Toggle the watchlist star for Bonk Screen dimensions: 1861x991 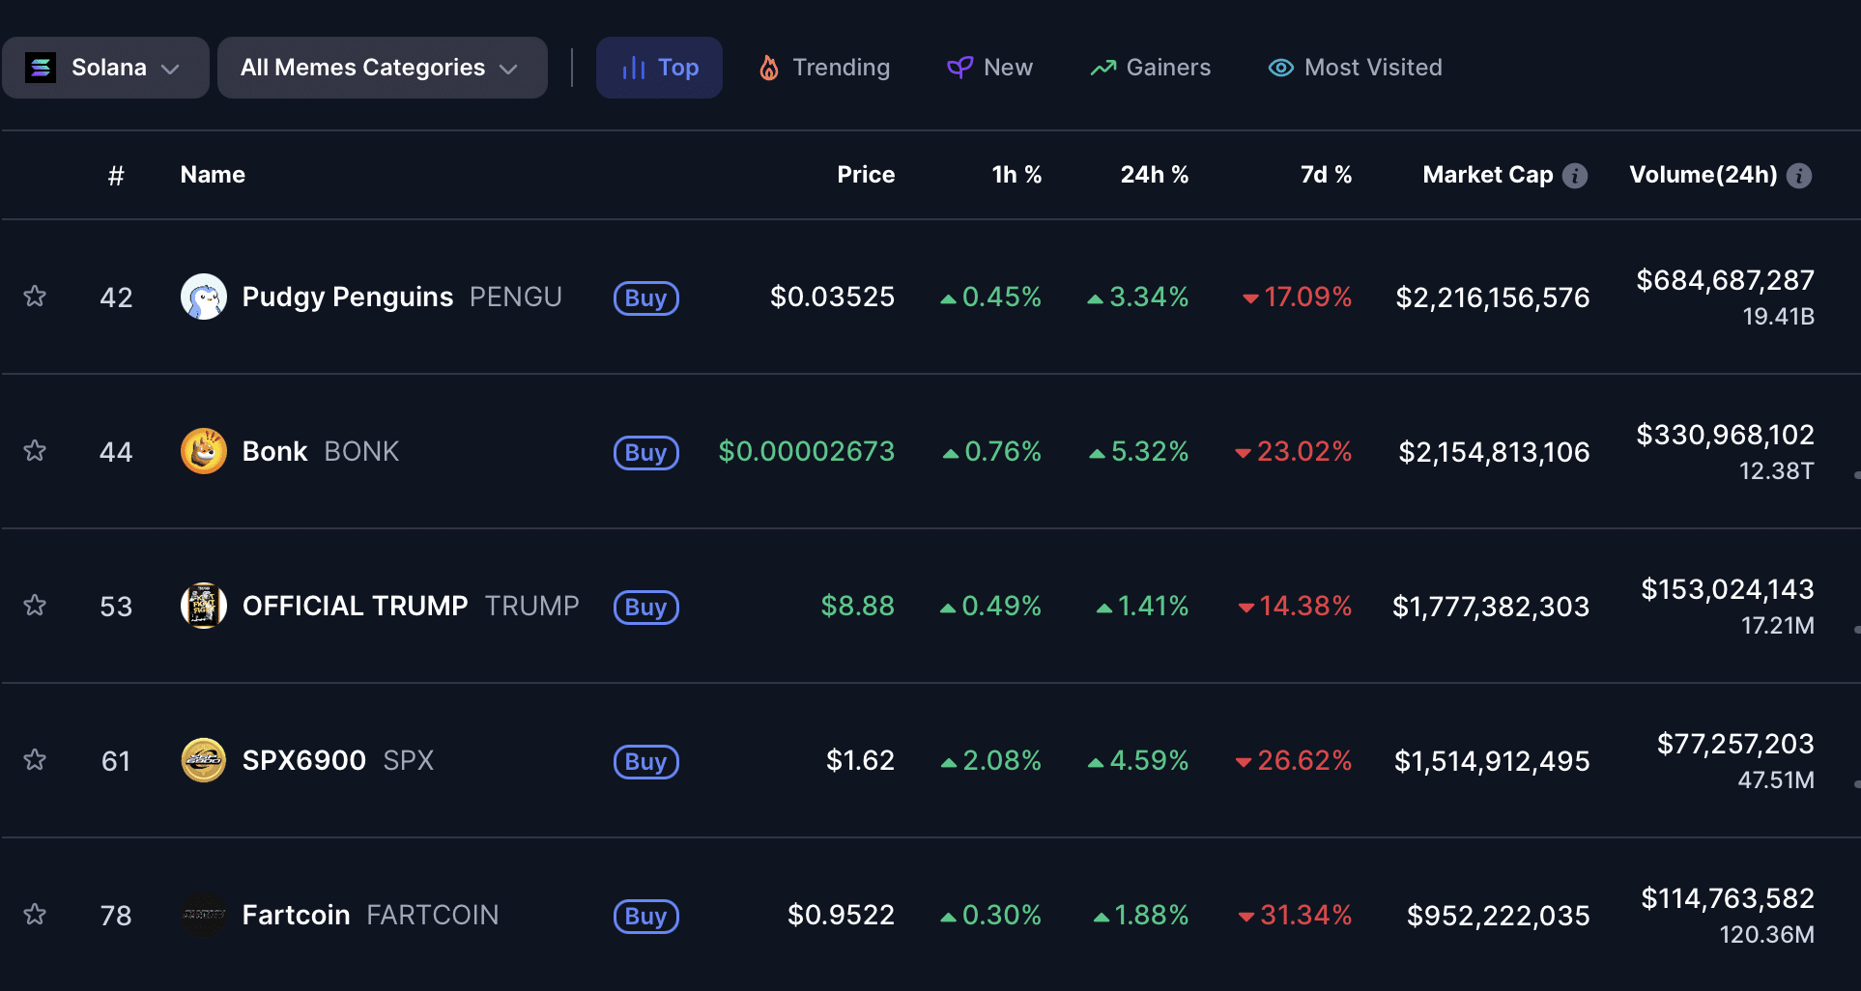[x=35, y=451]
